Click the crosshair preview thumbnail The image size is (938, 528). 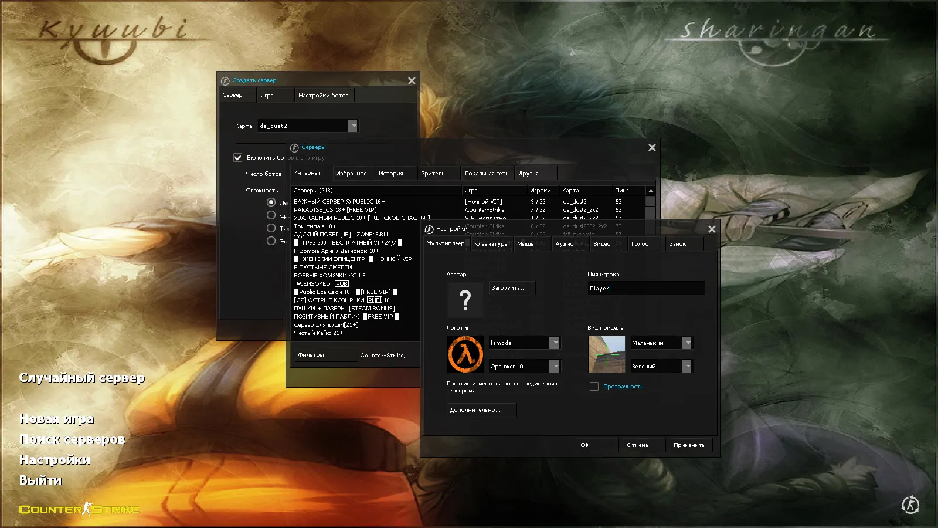point(606,354)
